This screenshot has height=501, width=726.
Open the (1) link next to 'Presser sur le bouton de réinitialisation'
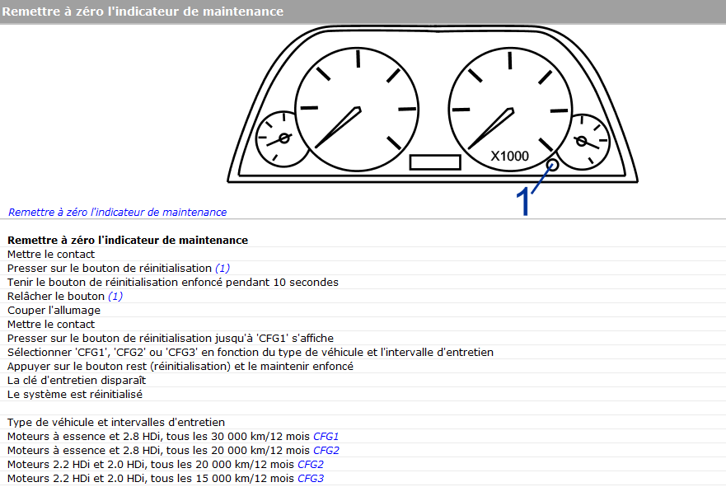[222, 268]
